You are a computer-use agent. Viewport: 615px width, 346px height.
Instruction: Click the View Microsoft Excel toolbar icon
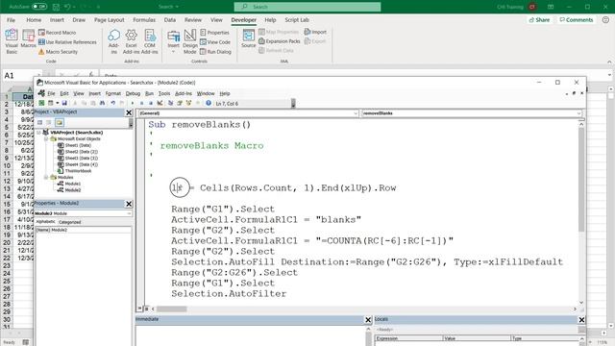coord(41,103)
